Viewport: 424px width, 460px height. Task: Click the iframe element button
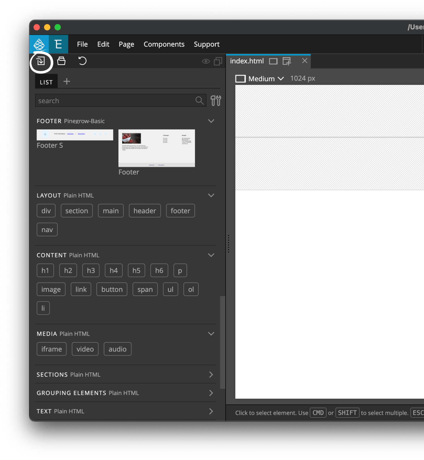51,349
